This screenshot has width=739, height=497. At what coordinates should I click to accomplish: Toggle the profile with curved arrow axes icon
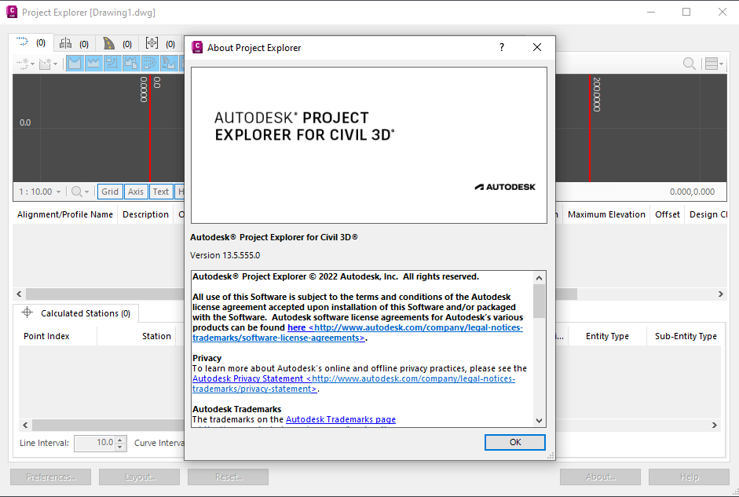[x=112, y=63]
